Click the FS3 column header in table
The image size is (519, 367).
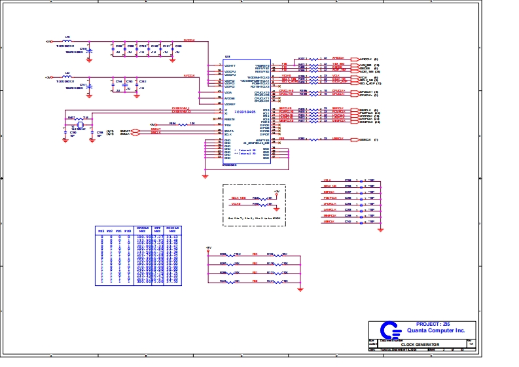click(101, 231)
